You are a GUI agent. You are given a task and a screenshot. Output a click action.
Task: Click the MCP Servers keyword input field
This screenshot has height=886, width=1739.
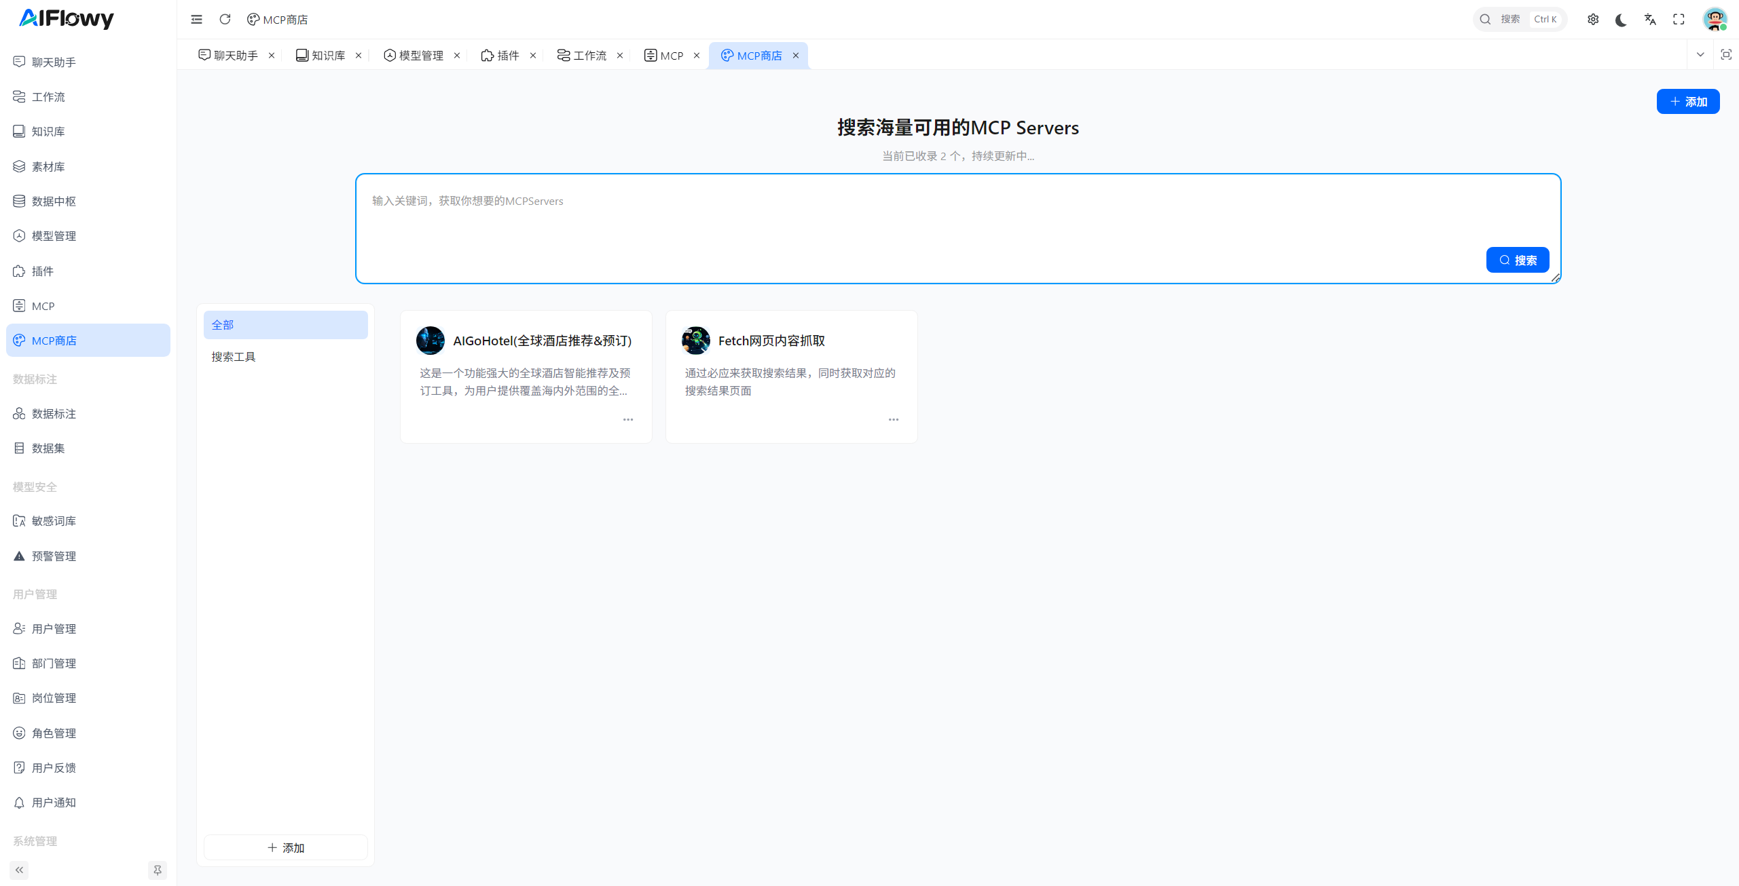(x=957, y=201)
